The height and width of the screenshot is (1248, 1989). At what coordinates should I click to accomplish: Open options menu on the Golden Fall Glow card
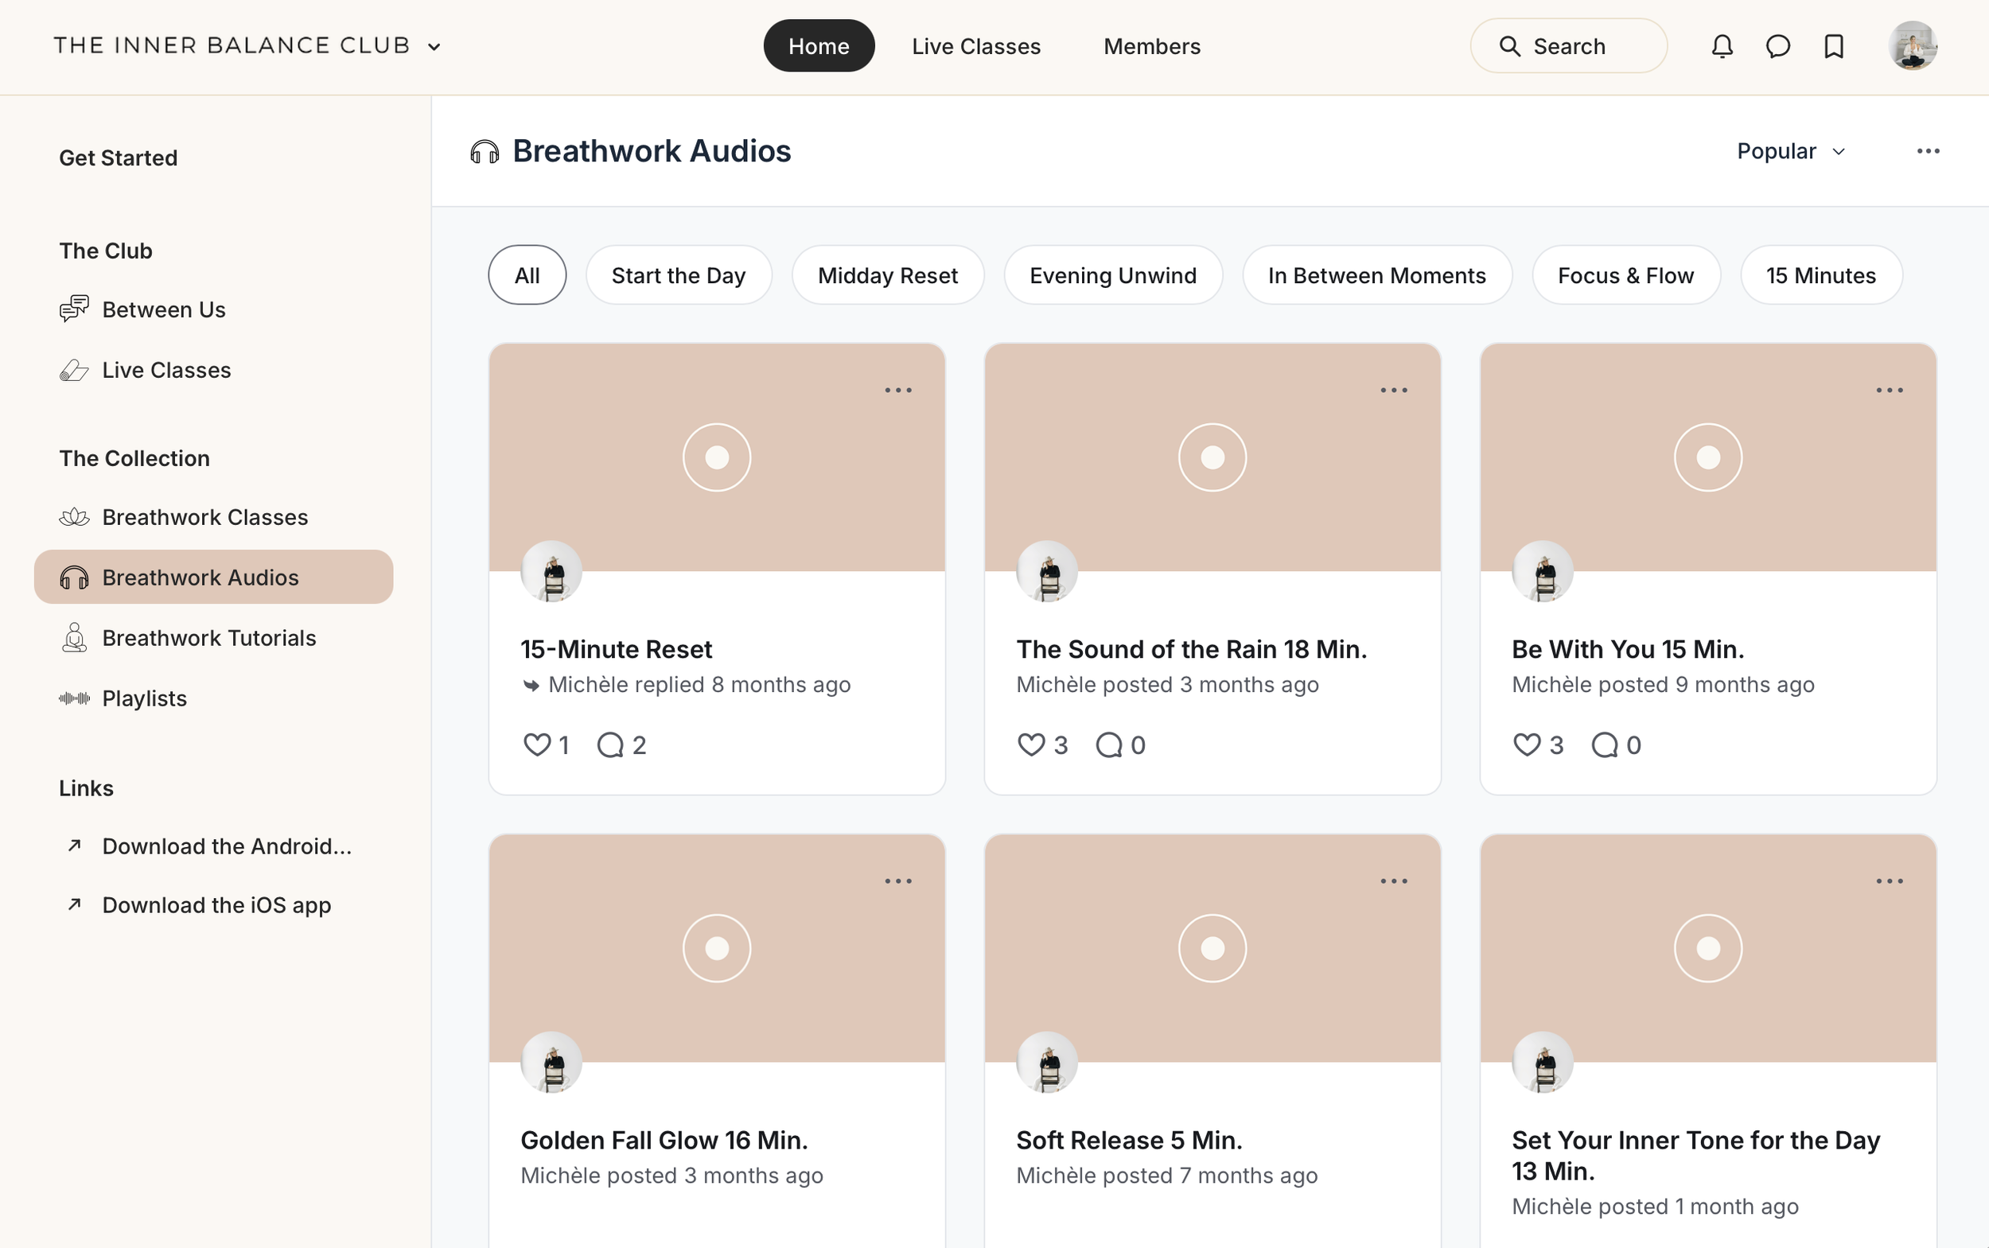[897, 880]
